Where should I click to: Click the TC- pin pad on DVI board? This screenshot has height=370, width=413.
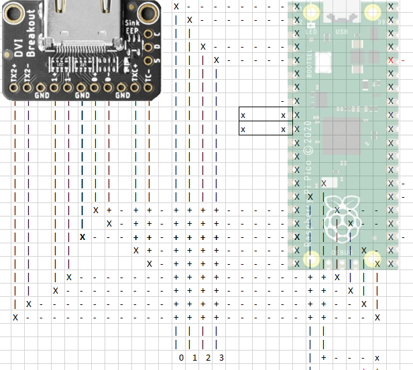click(x=149, y=88)
